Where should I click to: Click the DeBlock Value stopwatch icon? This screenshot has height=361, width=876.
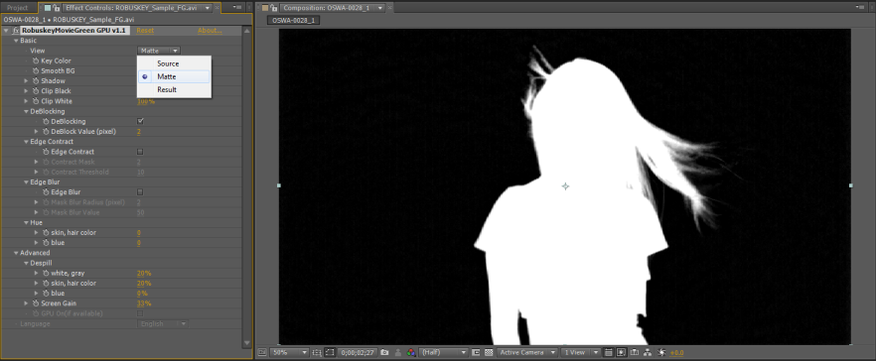pyautogui.click(x=46, y=131)
